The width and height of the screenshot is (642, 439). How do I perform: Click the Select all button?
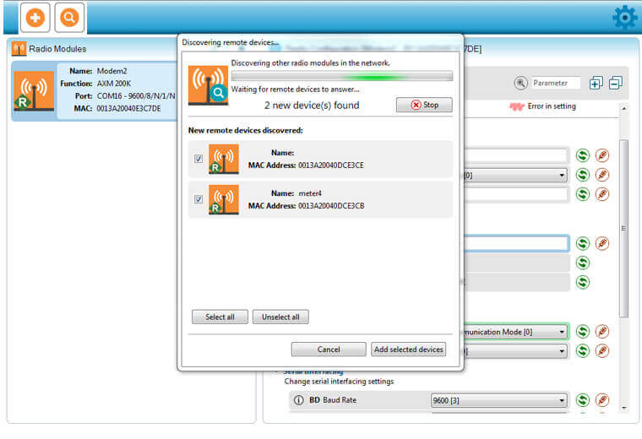coord(220,317)
